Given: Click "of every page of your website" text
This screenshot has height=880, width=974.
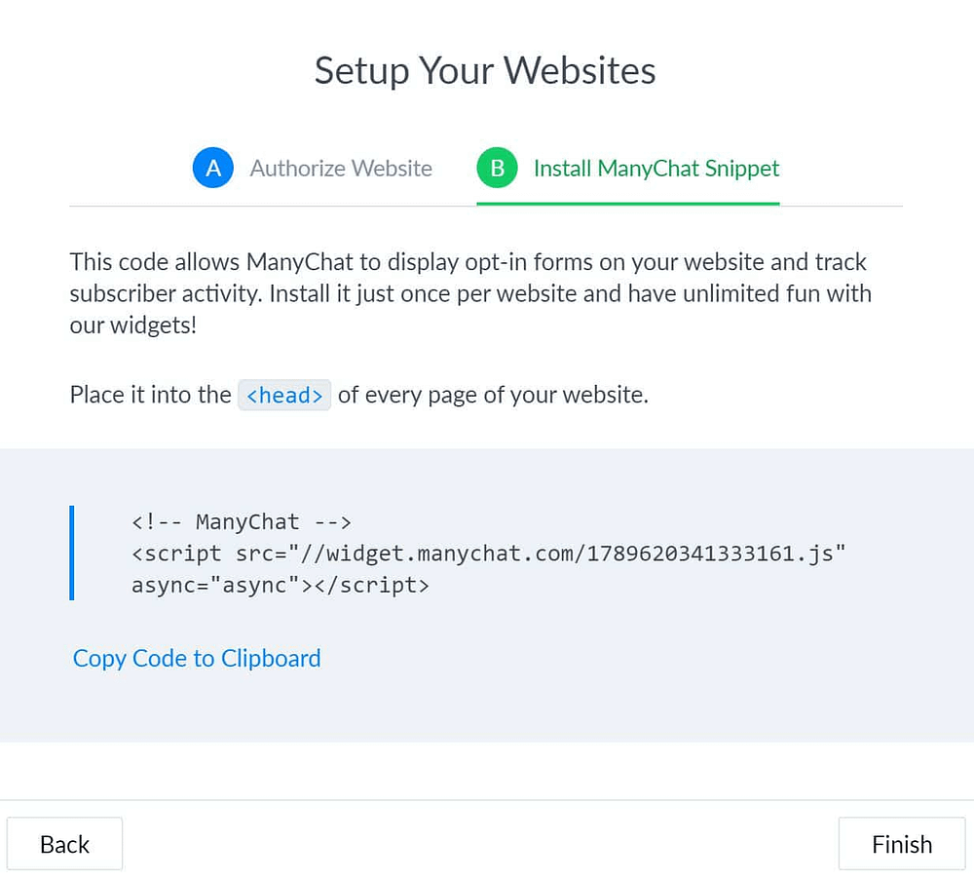Looking at the screenshot, I should 493,395.
